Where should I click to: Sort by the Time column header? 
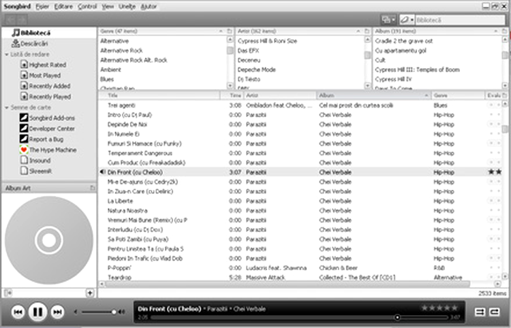(232, 95)
